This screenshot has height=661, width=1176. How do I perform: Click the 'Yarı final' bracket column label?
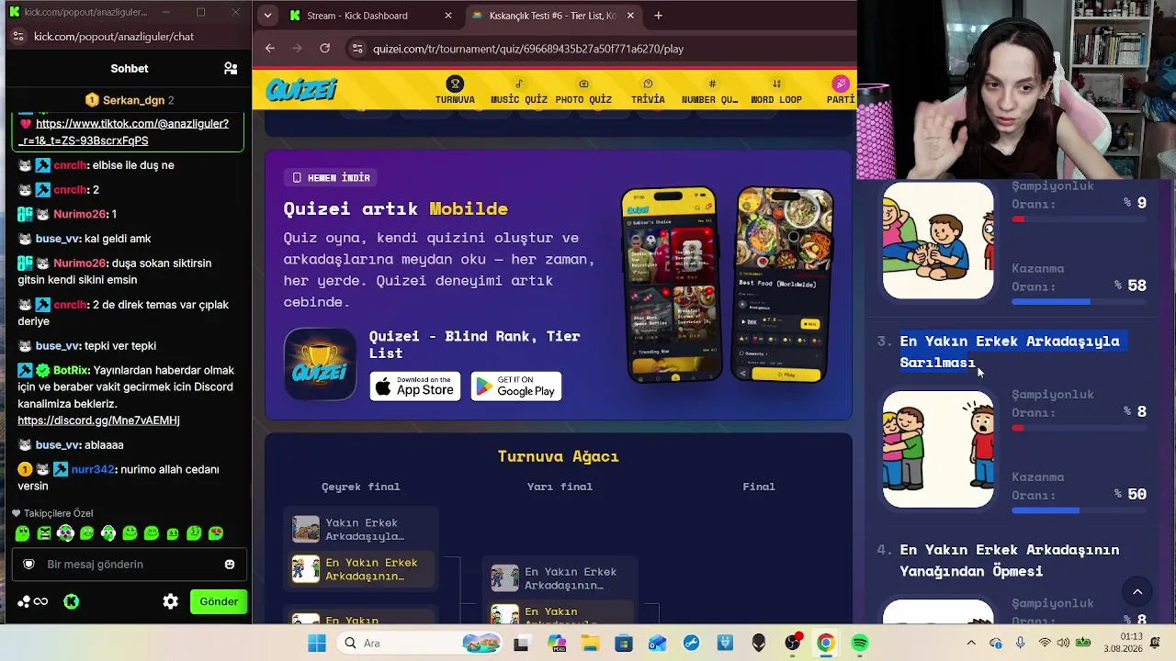560,487
